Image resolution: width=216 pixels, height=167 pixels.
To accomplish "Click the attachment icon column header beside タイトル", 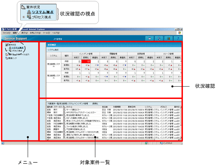I will click(x=64, y=107).
